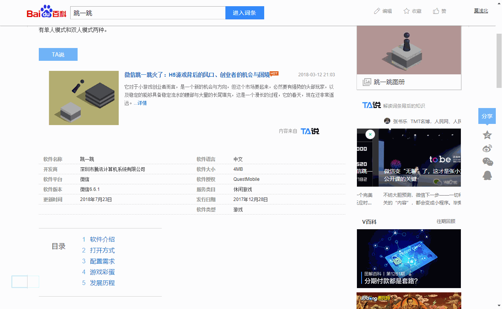Toggle the blue 分享 share flag
This screenshot has height=309, width=502.
tap(487, 116)
